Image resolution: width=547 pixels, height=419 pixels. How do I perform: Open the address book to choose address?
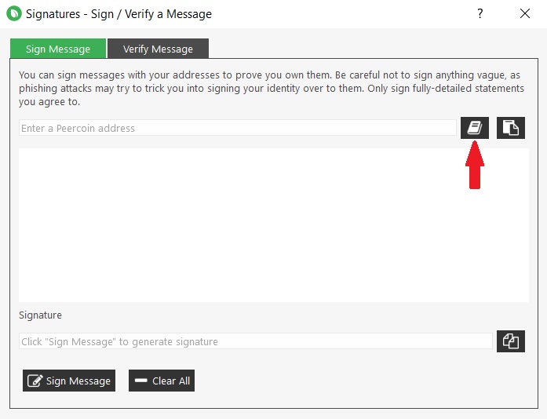click(474, 128)
